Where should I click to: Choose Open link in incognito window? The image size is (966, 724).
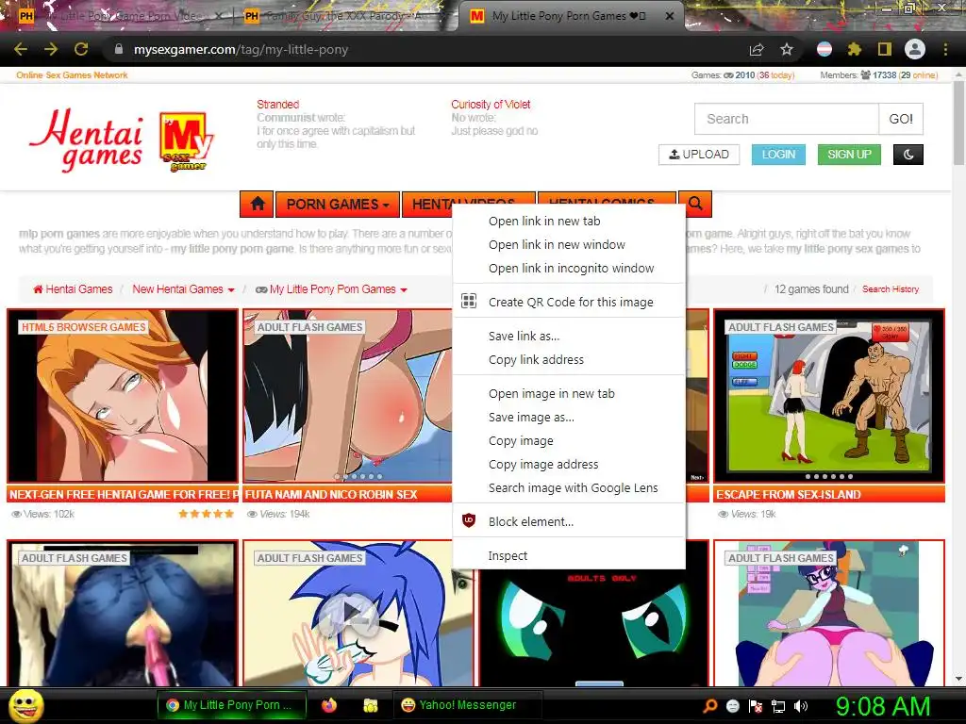point(569,268)
